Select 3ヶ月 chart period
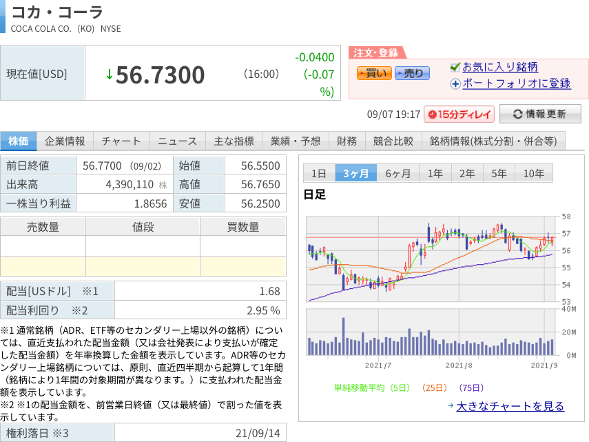Viewport: 589px width, 442px height. point(355,173)
